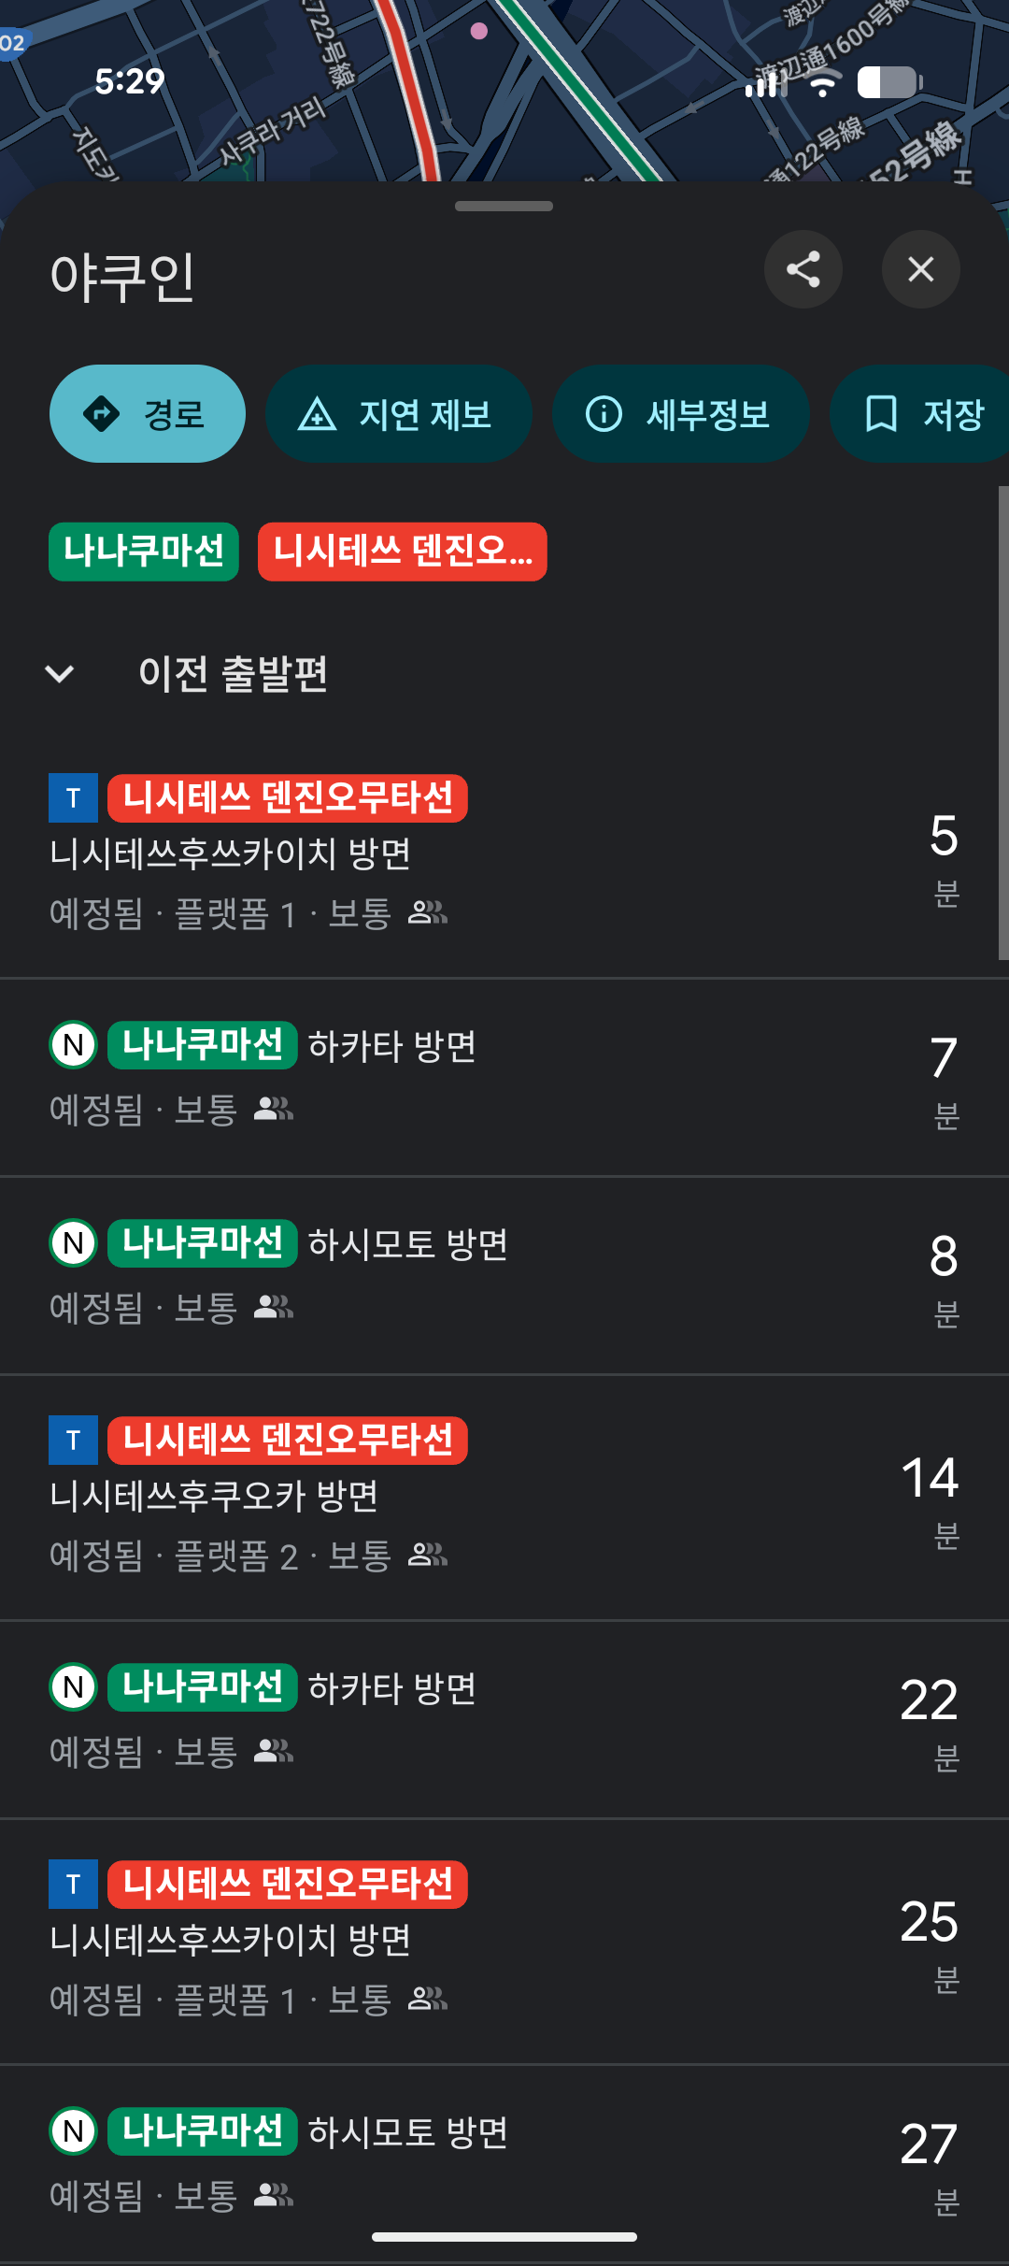1009x2266 pixels.
Task: Filter by red 니시테쓰 덴진오... chip
Action: click(402, 552)
